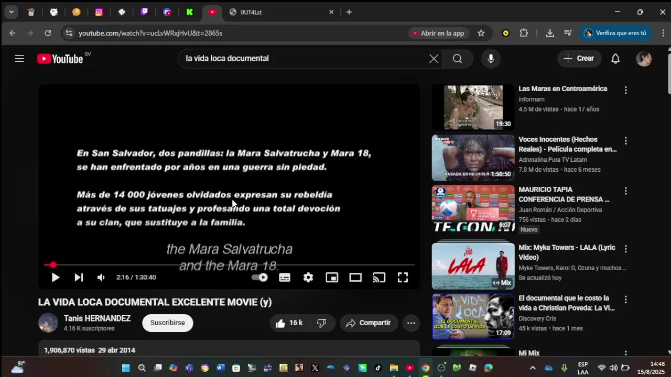Enable miniplayer mode
This screenshot has height=377, width=671.
(x=332, y=278)
